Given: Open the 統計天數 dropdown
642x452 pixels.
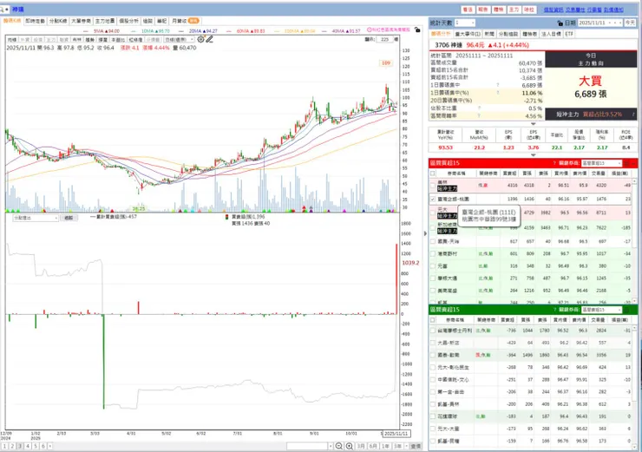Looking at the screenshot, I should click(x=465, y=23).
